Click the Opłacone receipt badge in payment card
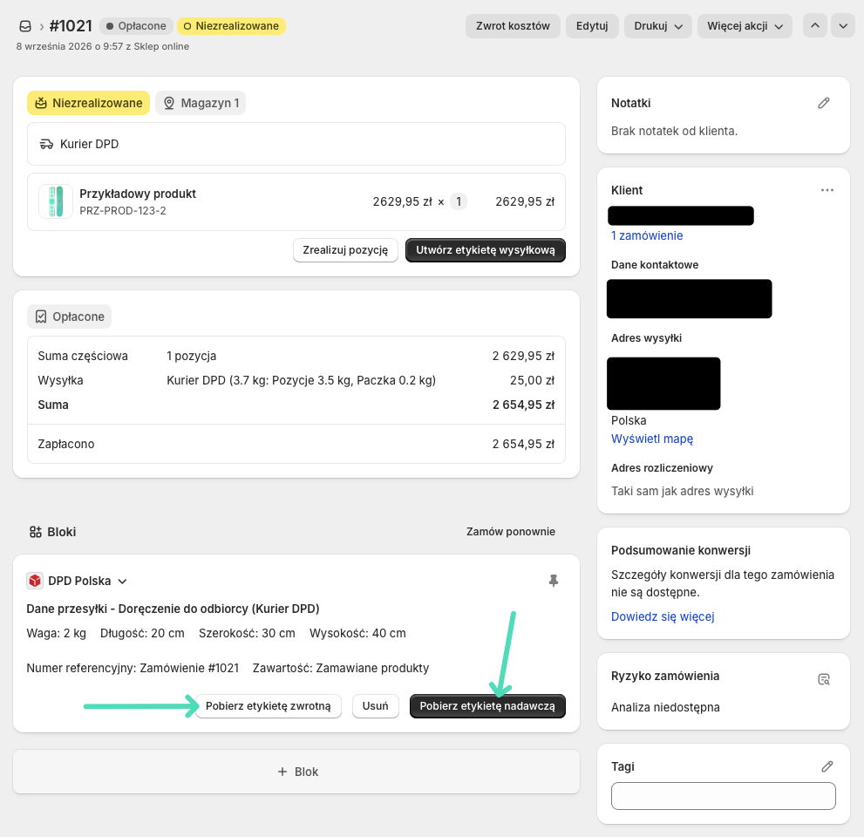Image resolution: width=864 pixels, height=837 pixels. coord(70,316)
